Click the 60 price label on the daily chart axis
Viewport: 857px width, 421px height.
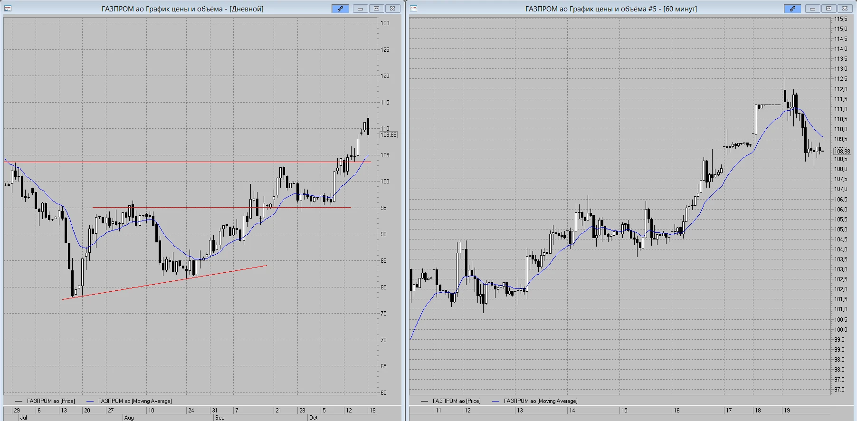[383, 393]
